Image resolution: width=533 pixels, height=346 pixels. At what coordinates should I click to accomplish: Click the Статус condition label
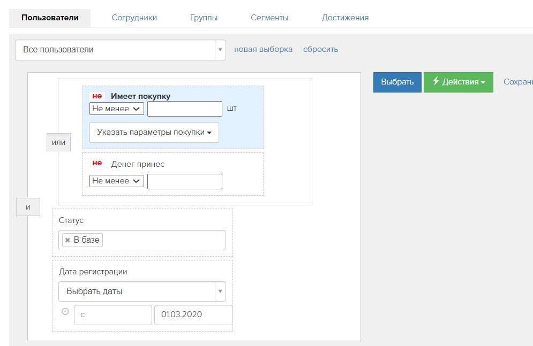[71, 220]
